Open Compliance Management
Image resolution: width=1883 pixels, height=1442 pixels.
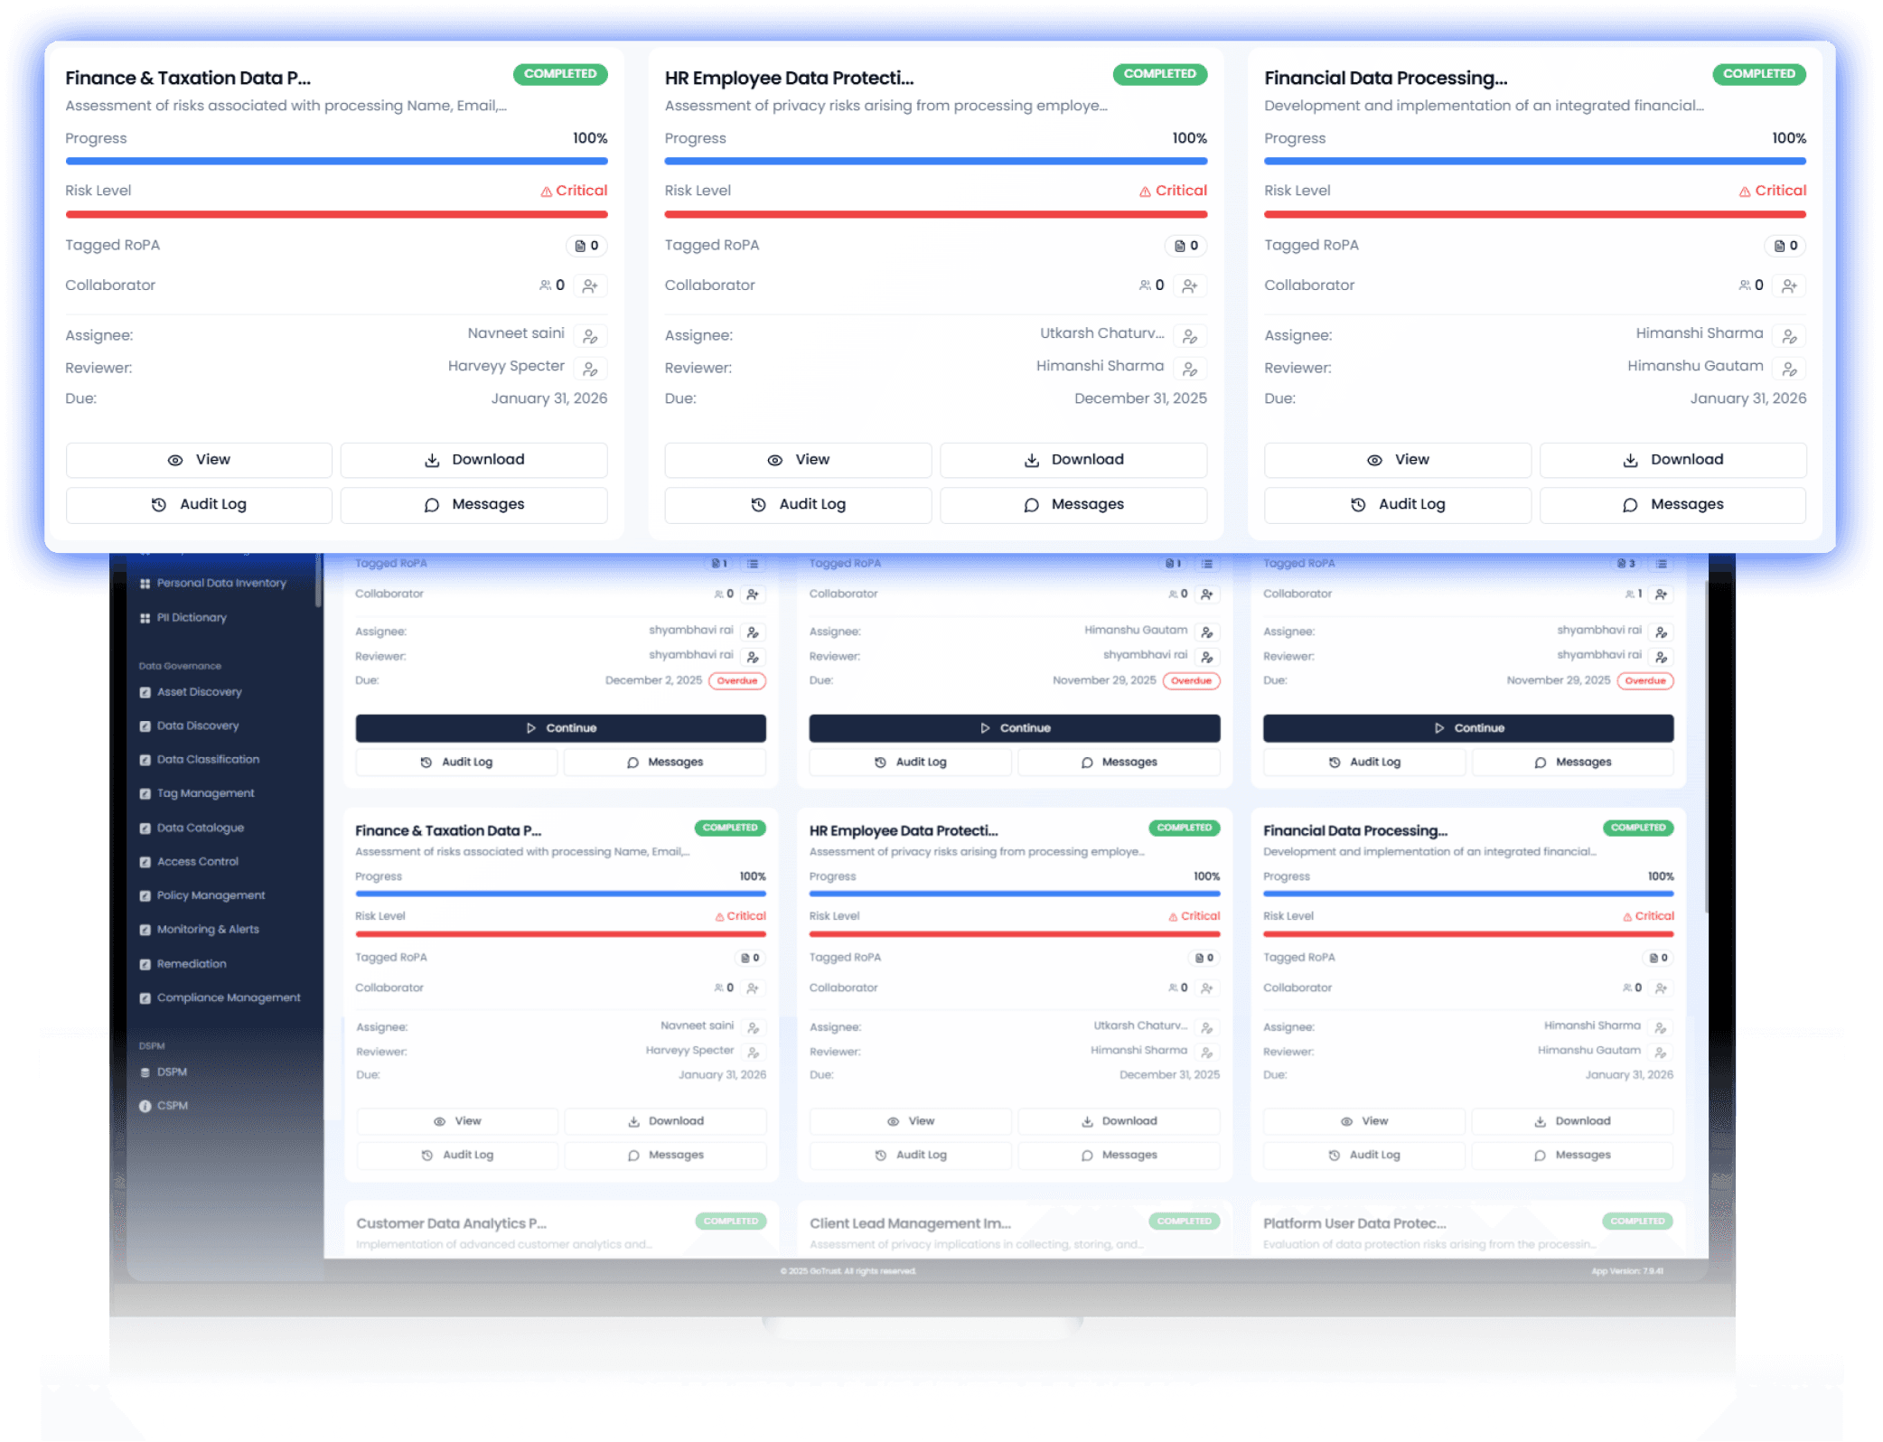228,997
